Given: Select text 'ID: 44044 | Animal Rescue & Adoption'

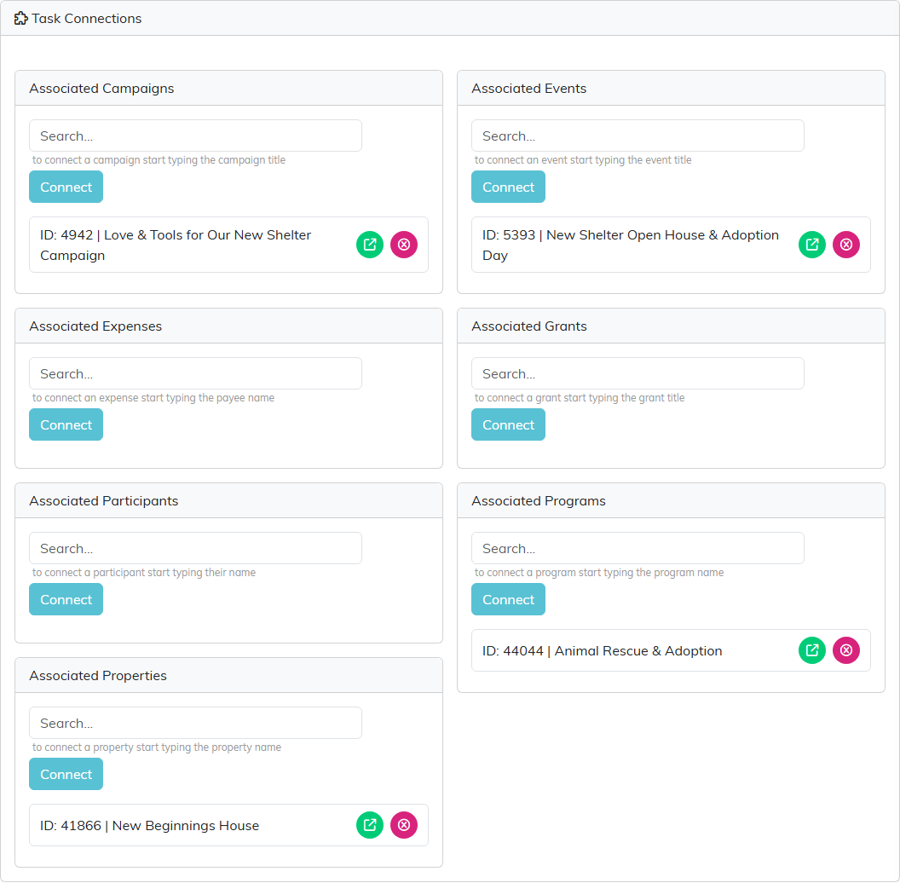Looking at the screenshot, I should coord(602,650).
